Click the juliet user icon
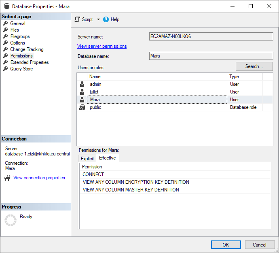Viewport: 279px width, 253px height. (x=82, y=92)
